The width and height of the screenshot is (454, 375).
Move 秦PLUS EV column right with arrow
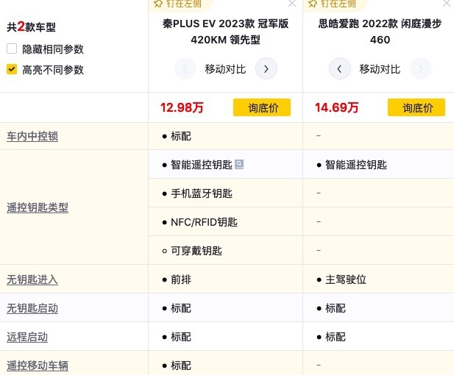pos(266,69)
